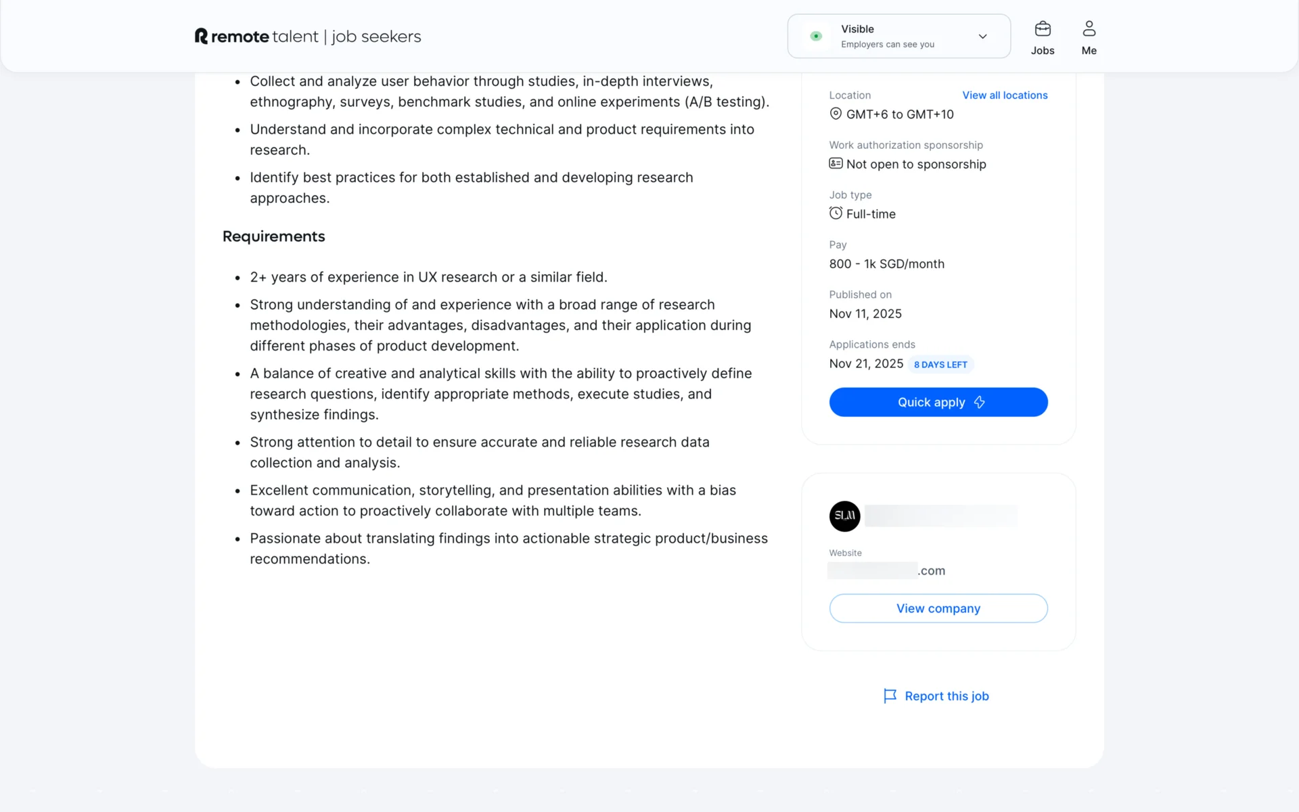This screenshot has width=1299, height=812.
Task: Click the location pin icon
Action: point(836,114)
